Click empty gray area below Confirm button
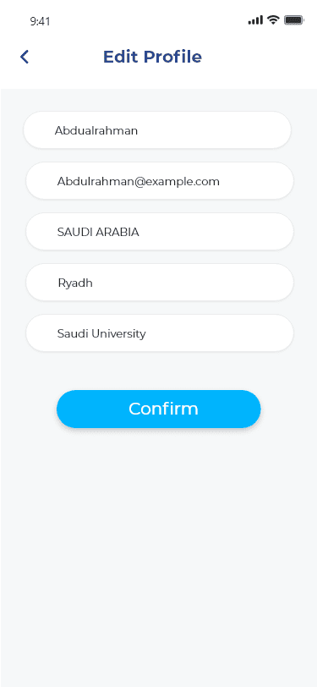Screen dimensions: 317x687 pyautogui.click(x=159, y=547)
